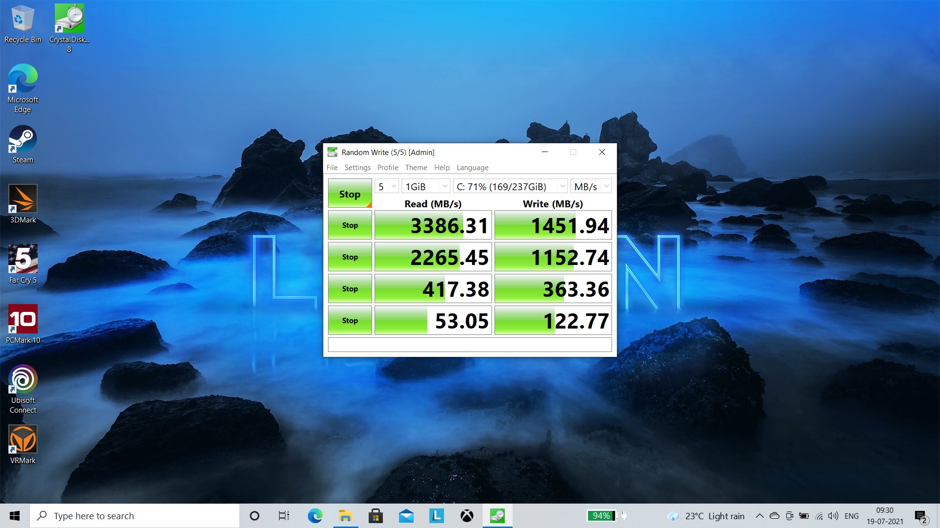Screen dimensions: 940x528
Task: Click the Far Cry 5 desktop icon
Action: pos(23,264)
